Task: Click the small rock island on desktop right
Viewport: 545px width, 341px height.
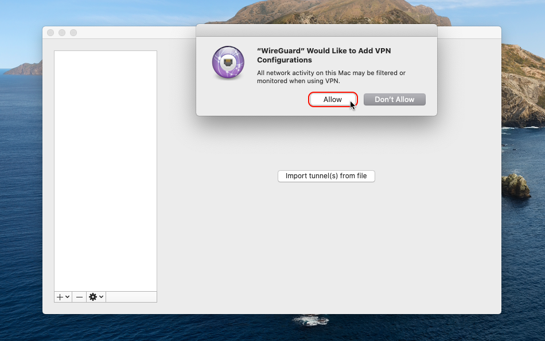Action: [x=515, y=186]
